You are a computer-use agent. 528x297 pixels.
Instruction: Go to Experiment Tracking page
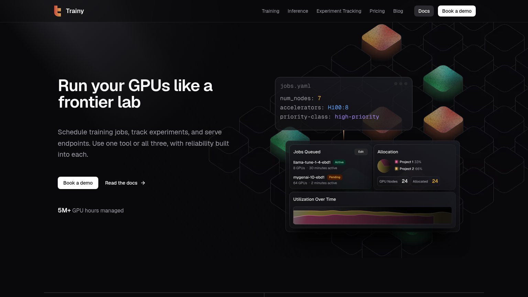339,11
